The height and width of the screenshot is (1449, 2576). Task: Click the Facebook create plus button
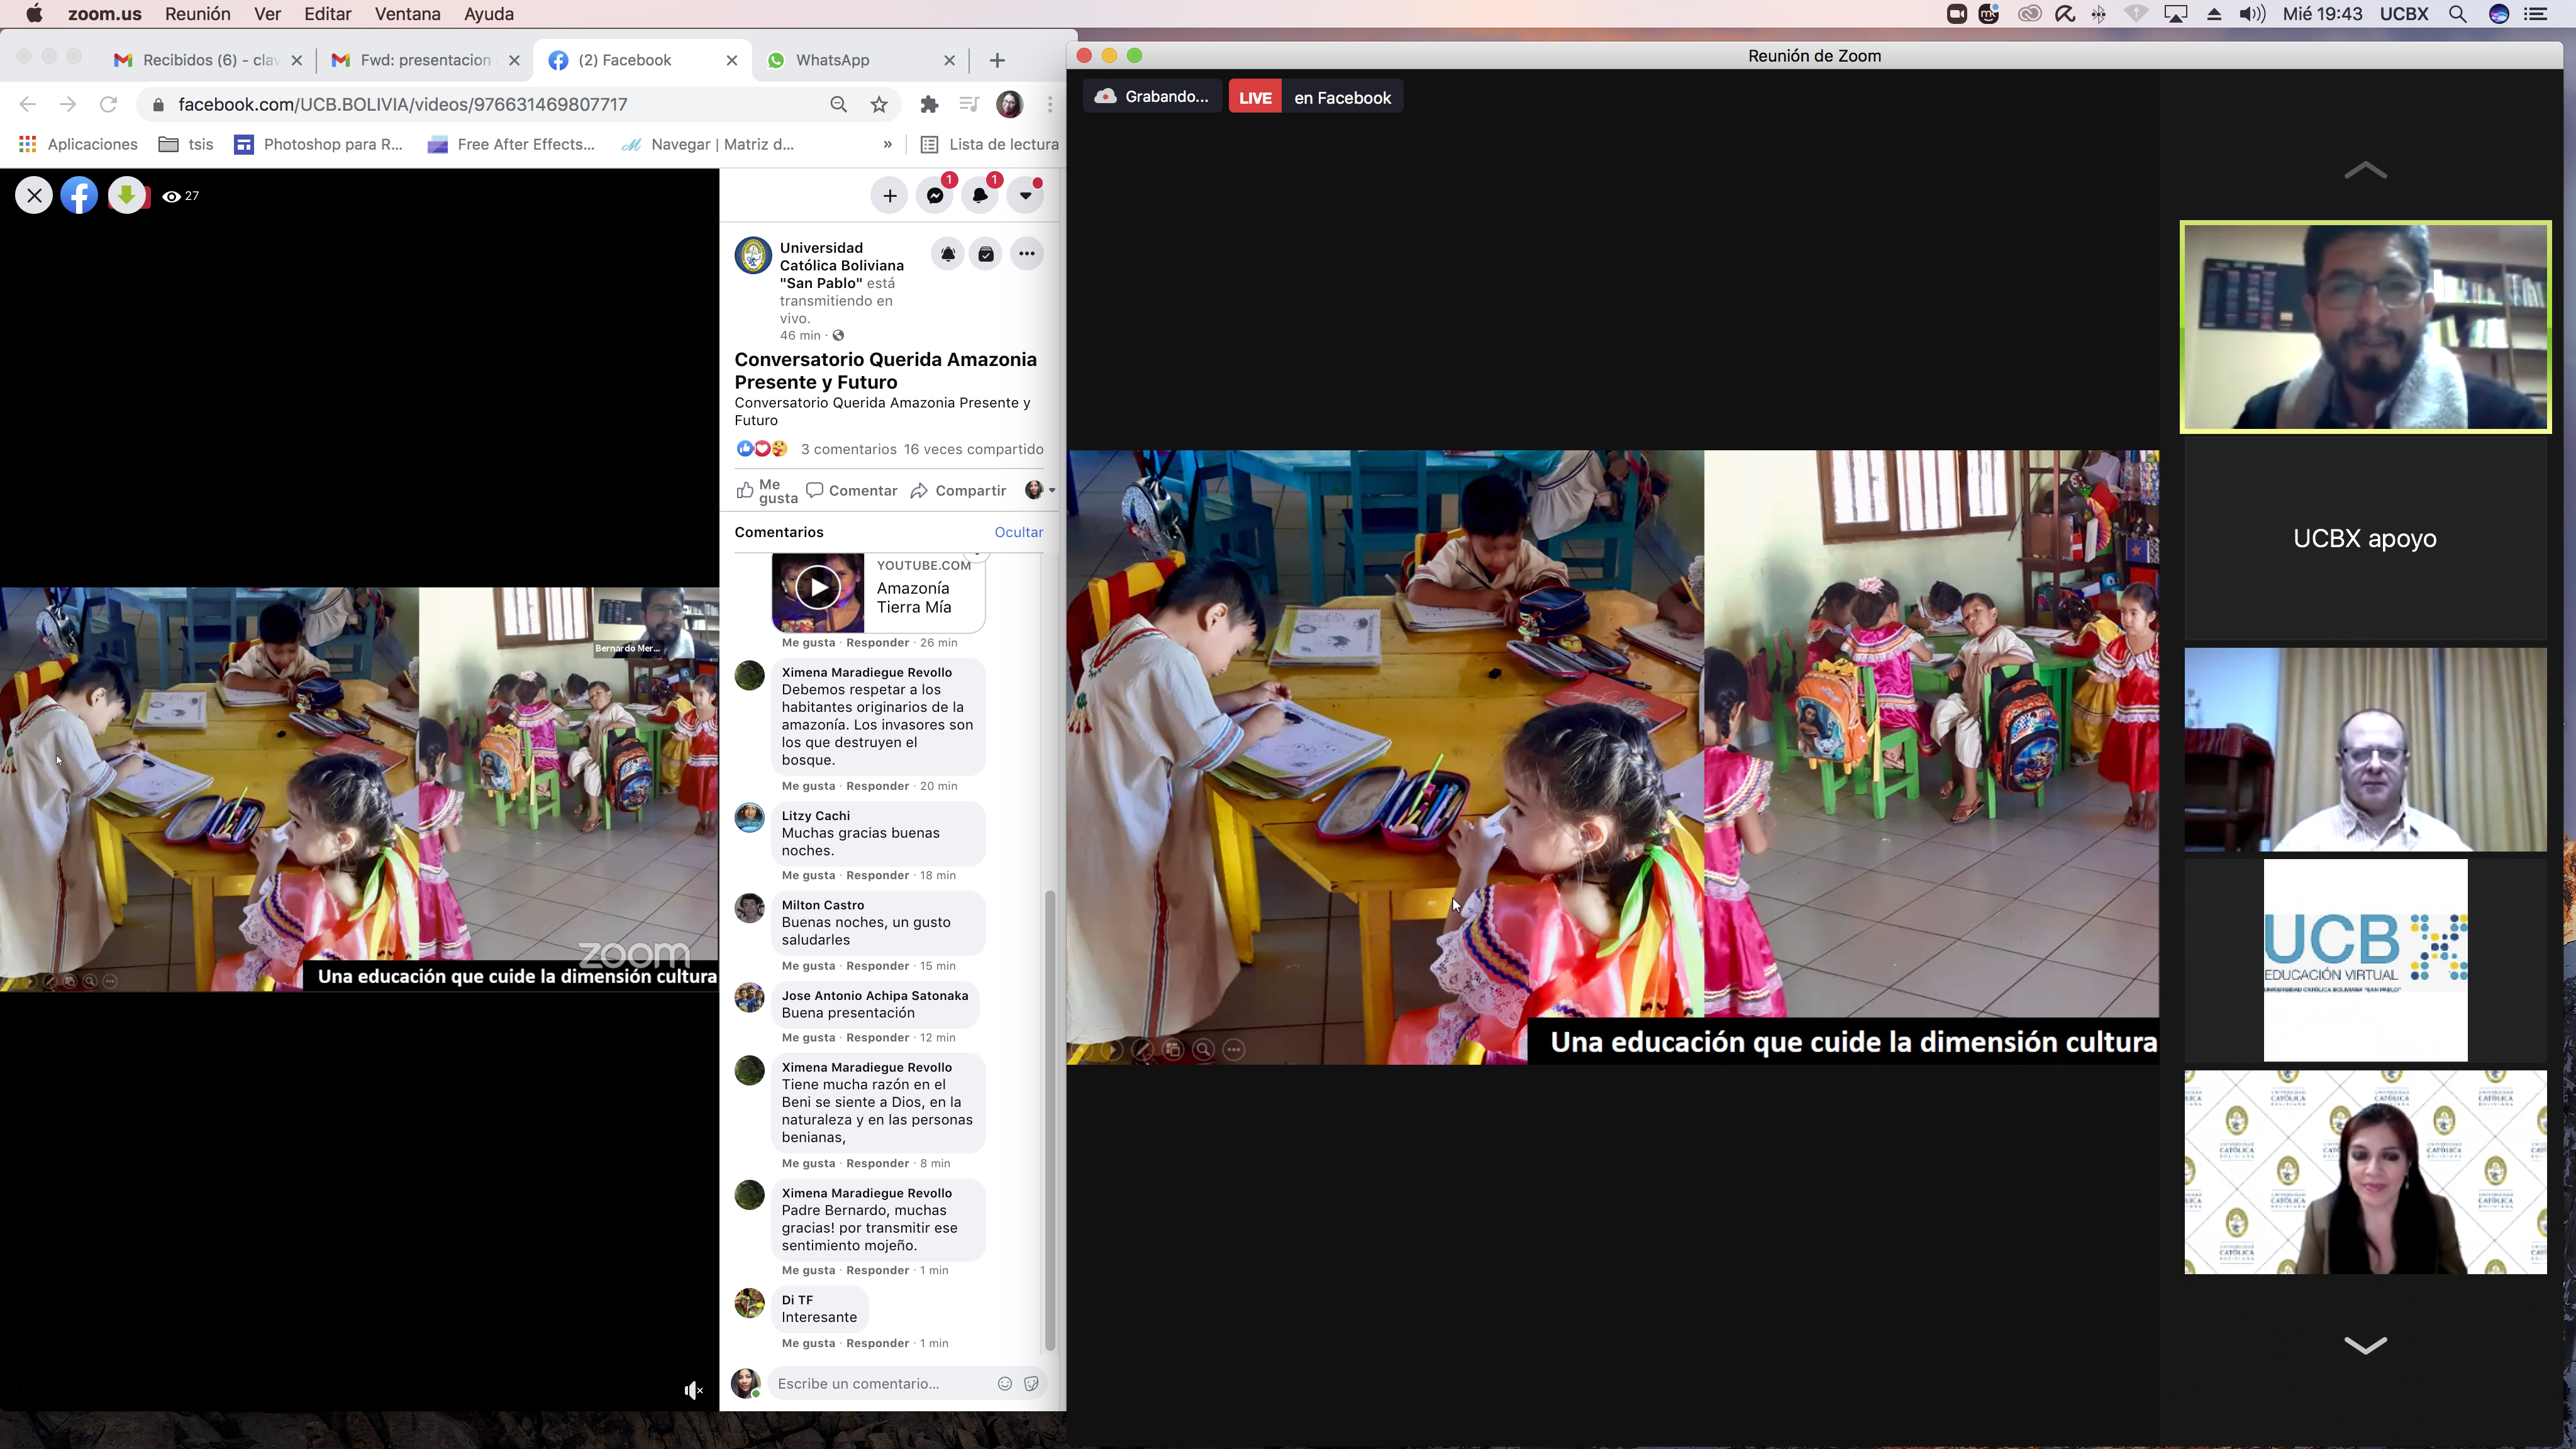tap(889, 196)
